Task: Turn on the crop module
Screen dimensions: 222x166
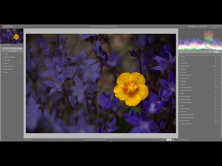Action: 180,106
